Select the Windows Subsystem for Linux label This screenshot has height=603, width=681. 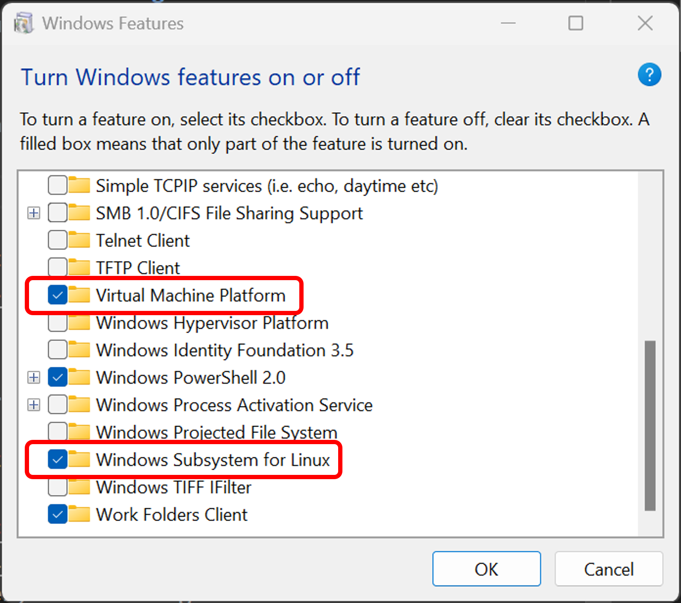[x=213, y=460]
